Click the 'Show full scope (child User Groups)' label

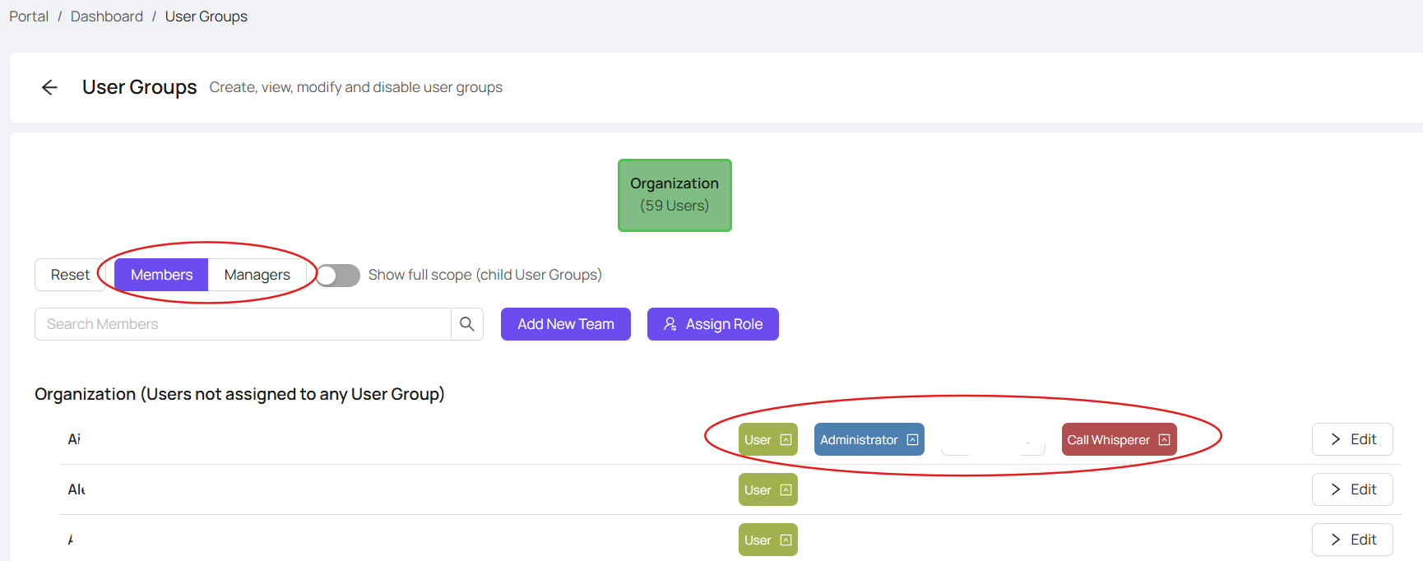[x=485, y=275]
